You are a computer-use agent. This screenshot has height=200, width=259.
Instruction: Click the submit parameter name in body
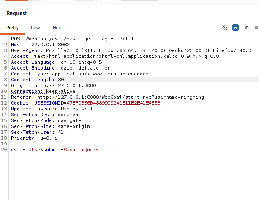point(52,150)
